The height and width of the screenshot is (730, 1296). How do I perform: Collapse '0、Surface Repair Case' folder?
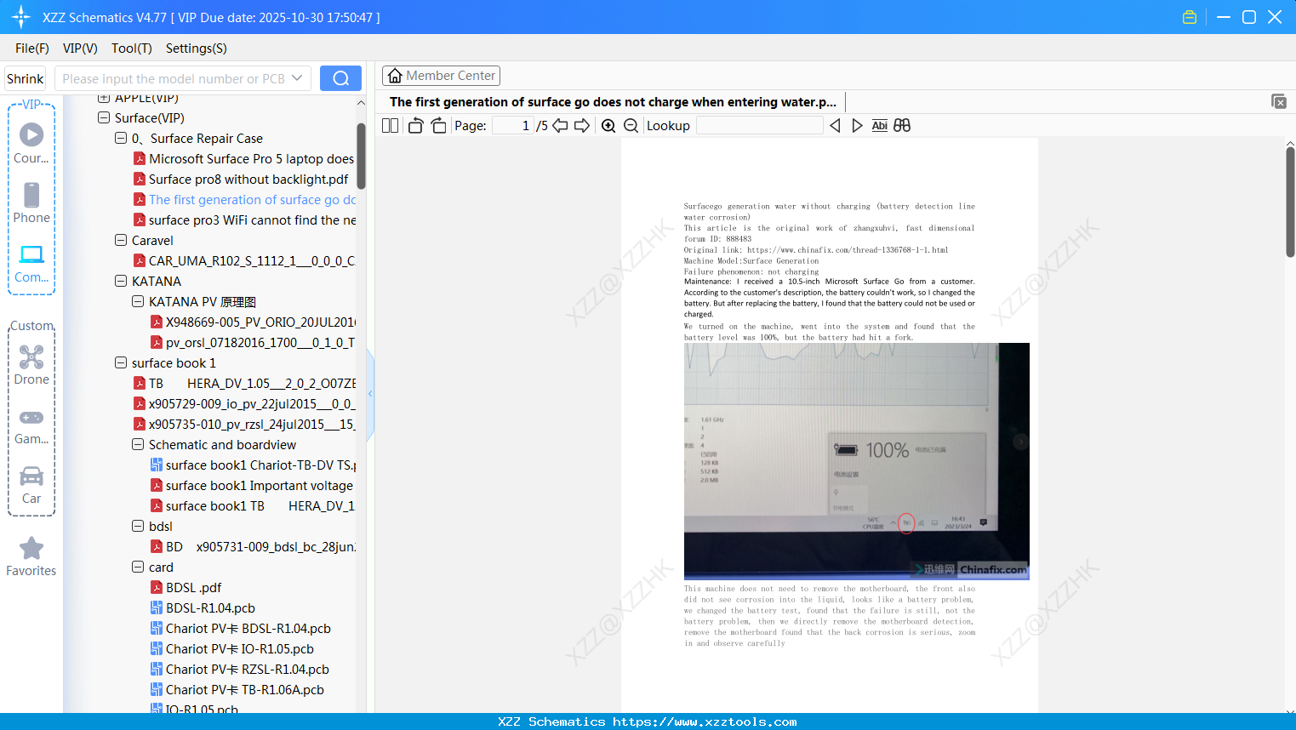click(121, 138)
